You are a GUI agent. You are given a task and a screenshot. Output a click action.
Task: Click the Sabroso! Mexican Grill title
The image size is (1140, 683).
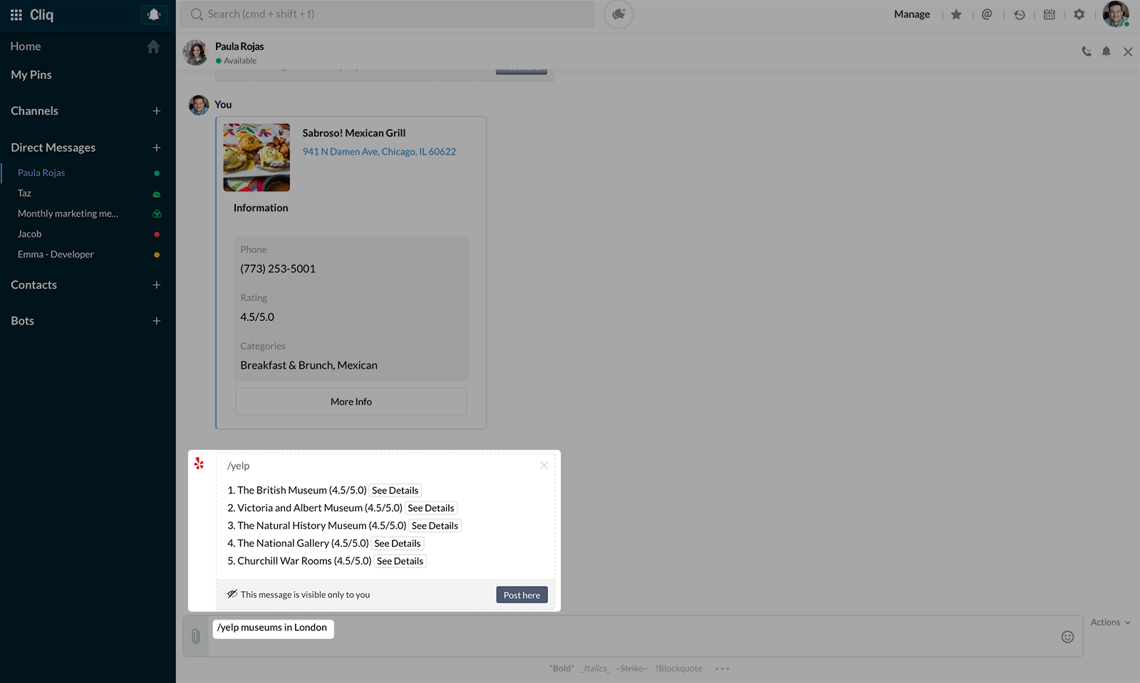pos(354,133)
